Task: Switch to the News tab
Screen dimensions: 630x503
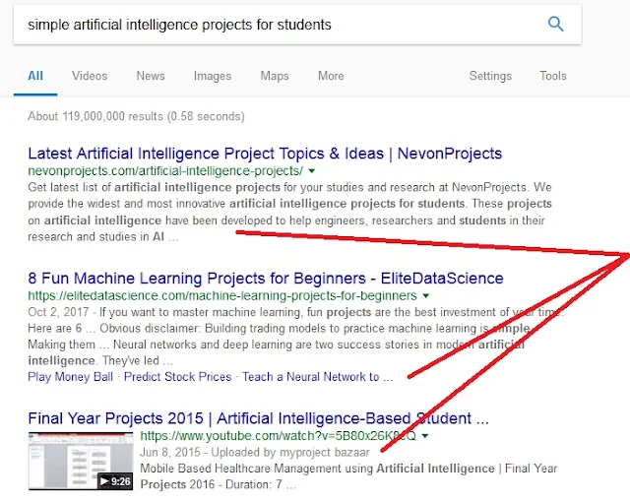Action: click(151, 76)
